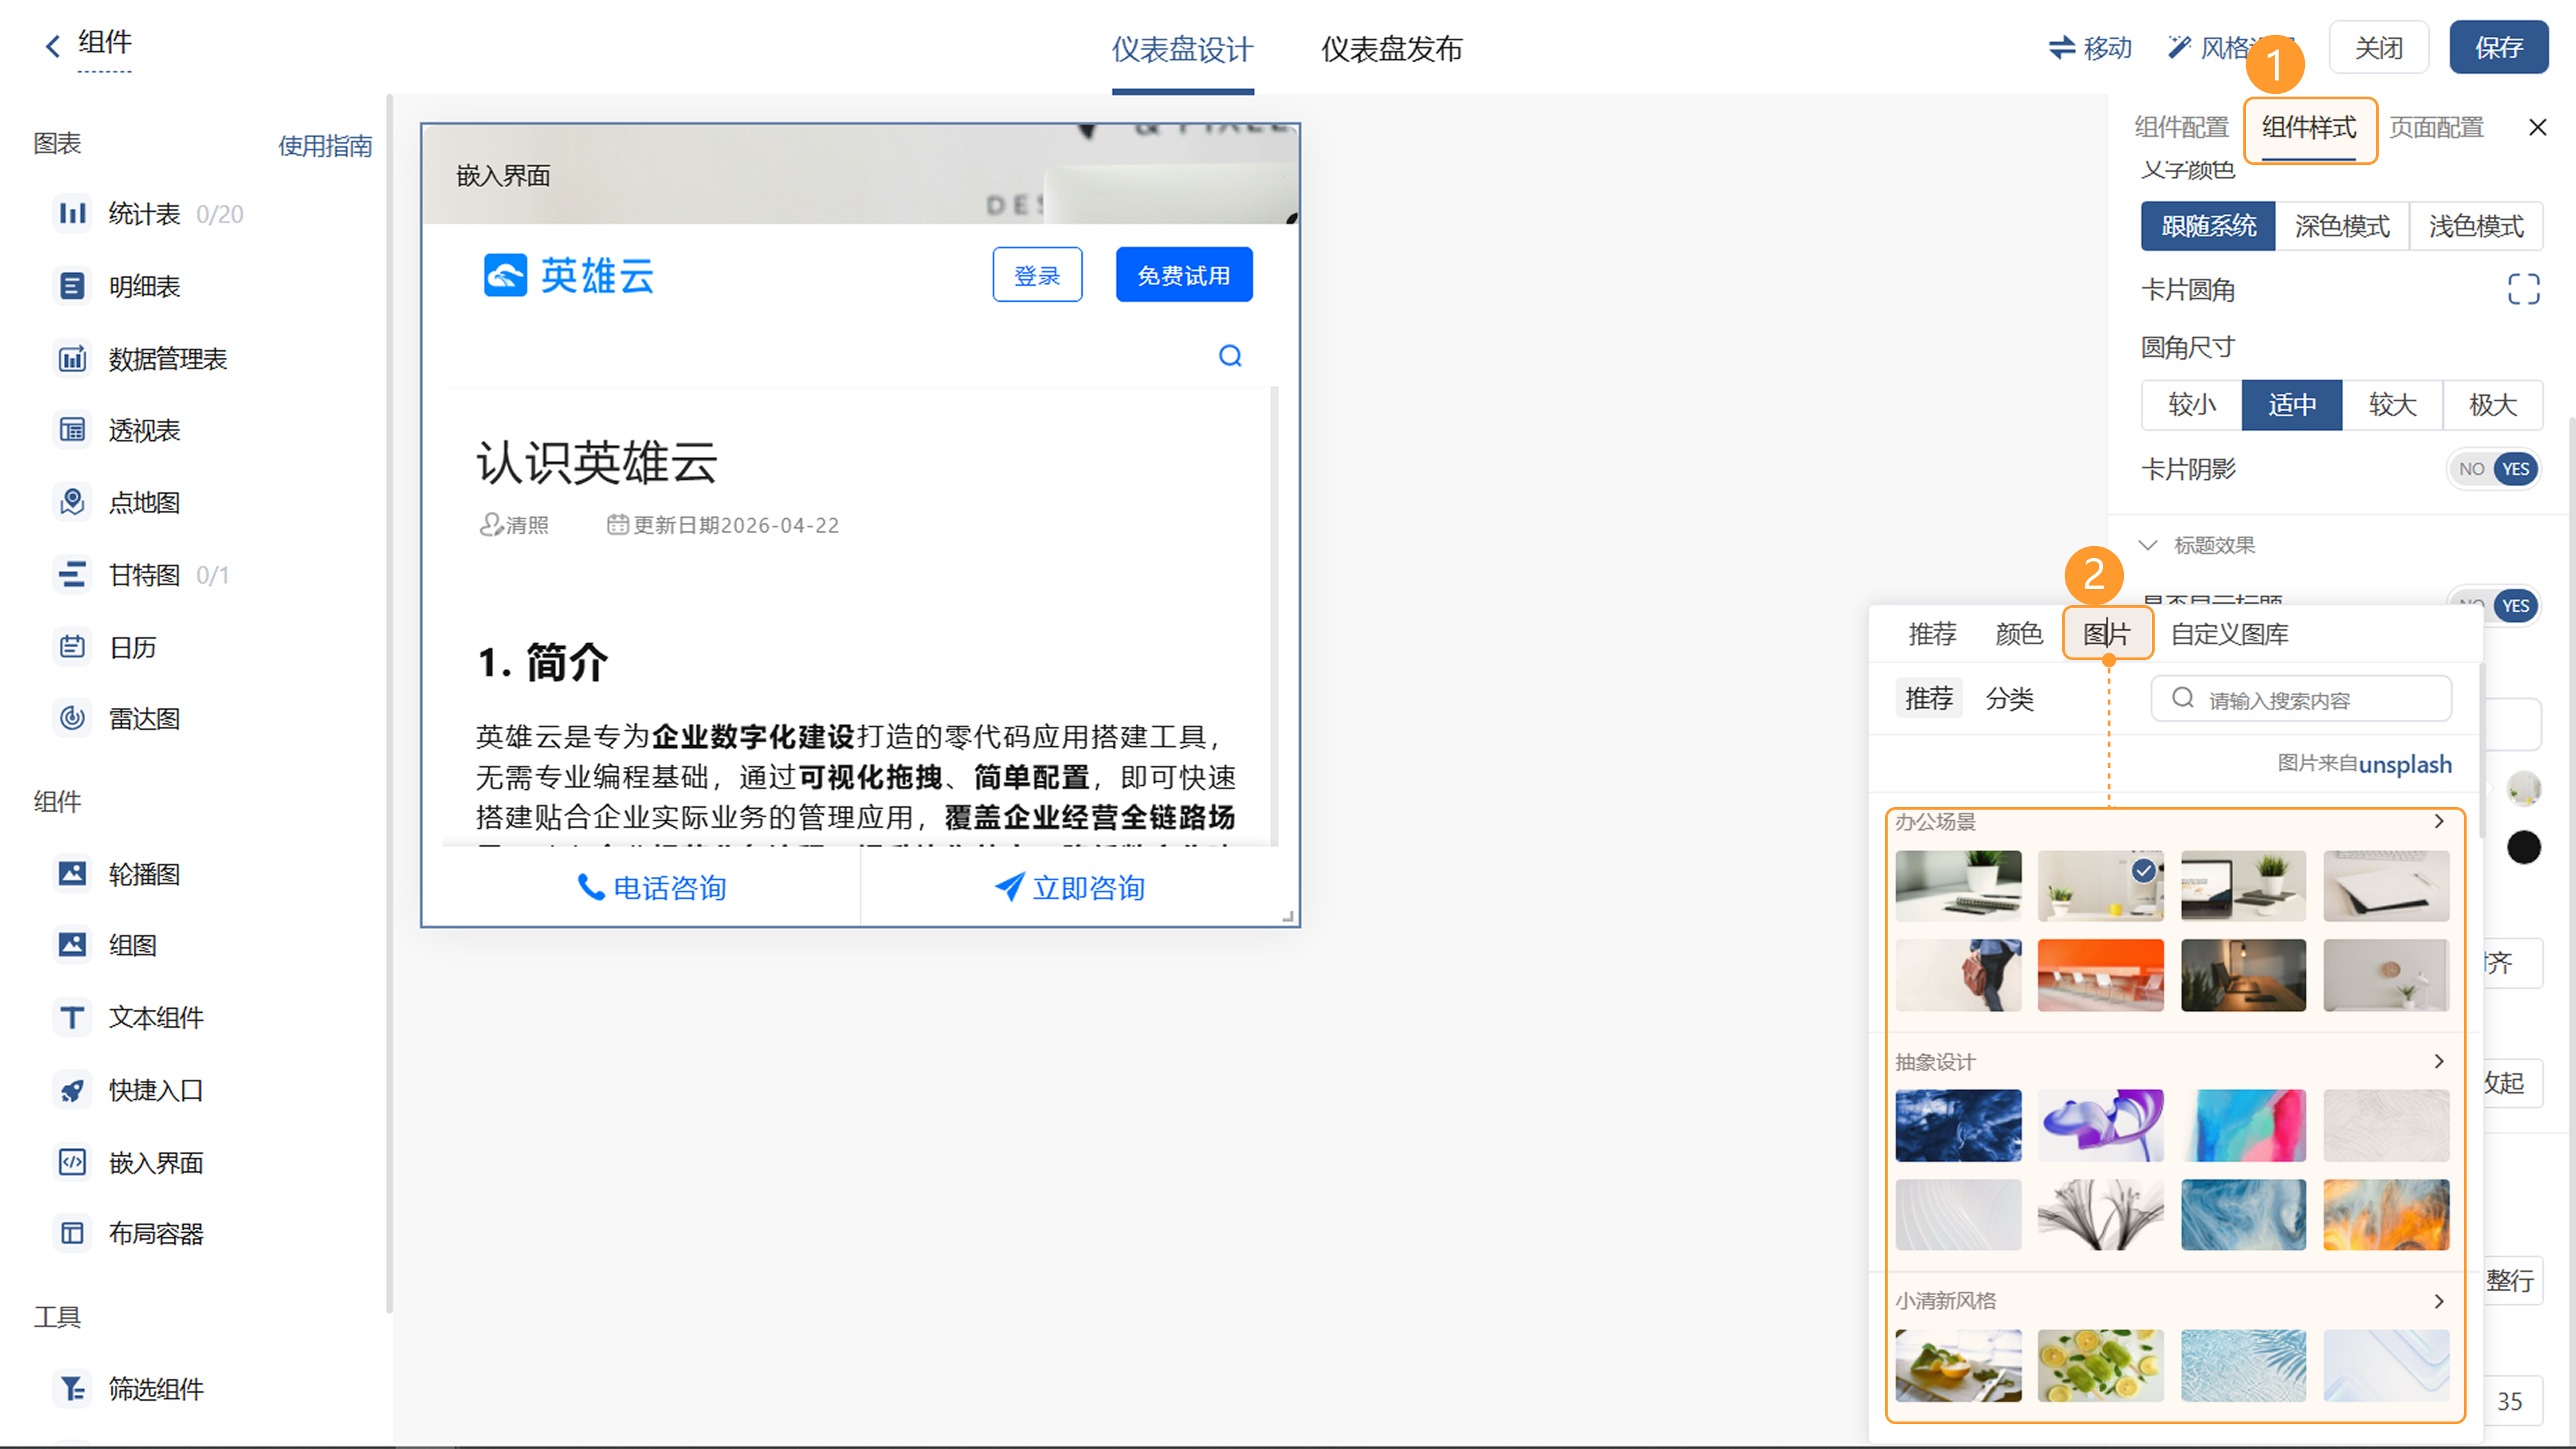Click the 英雄云 logo
The width and height of the screenshot is (2576, 1449).
tap(568, 275)
